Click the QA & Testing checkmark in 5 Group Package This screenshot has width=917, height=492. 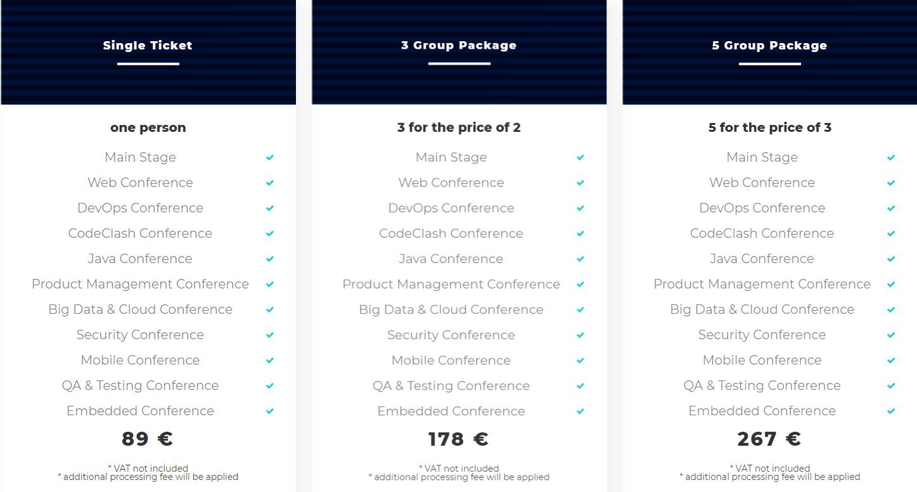(x=891, y=385)
